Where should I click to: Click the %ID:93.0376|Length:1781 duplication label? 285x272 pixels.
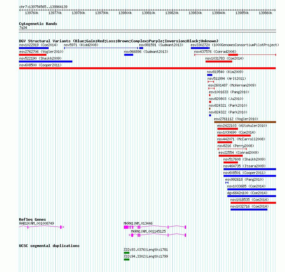click(x=146, y=250)
